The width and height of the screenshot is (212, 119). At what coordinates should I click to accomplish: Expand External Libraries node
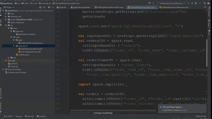coord(3,69)
